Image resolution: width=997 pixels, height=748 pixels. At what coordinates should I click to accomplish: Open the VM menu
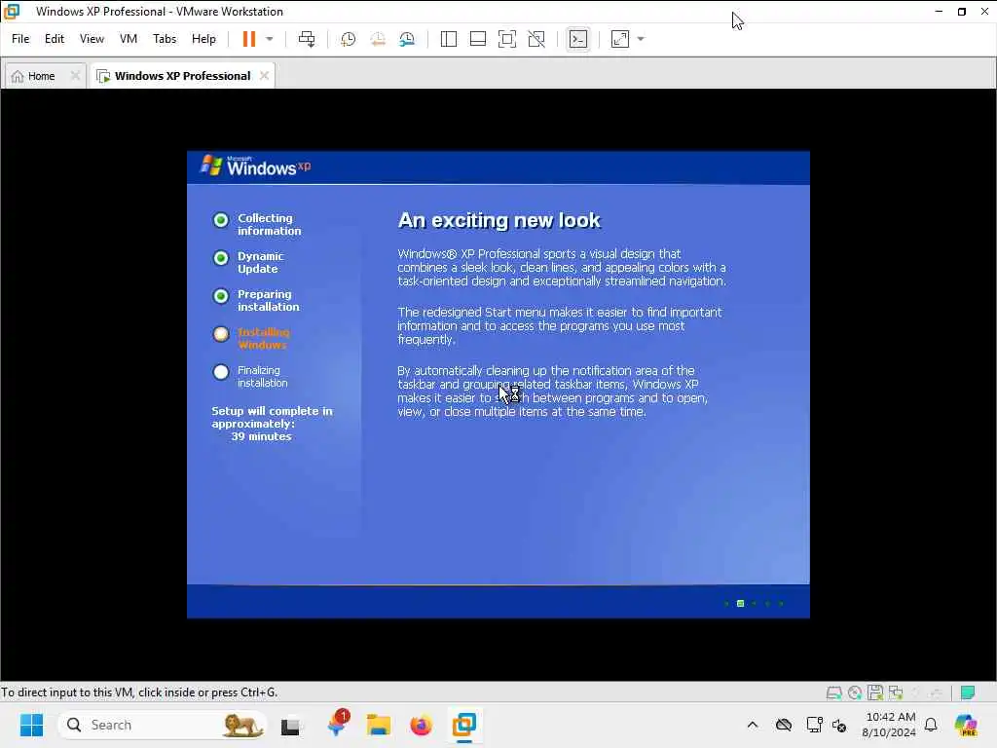pyautogui.click(x=129, y=39)
